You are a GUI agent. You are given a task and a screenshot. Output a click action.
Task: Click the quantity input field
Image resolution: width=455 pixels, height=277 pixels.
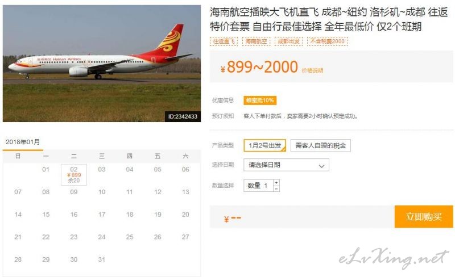click(259, 186)
